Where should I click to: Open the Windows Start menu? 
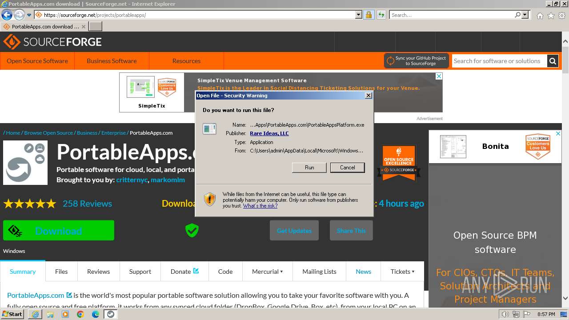(x=12, y=314)
